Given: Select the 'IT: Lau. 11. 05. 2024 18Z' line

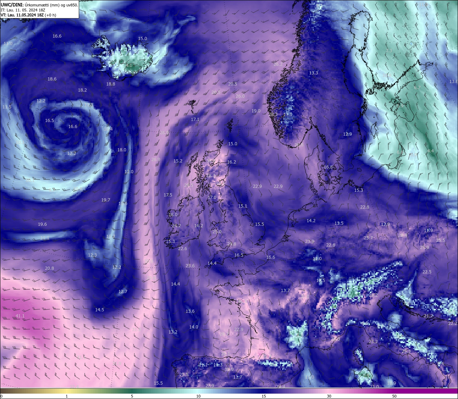Looking at the screenshot, I should [23, 10].
